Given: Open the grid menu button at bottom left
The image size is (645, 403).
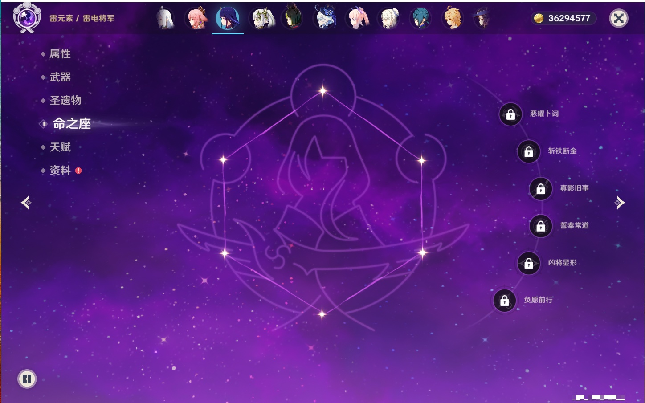Looking at the screenshot, I should (27, 379).
